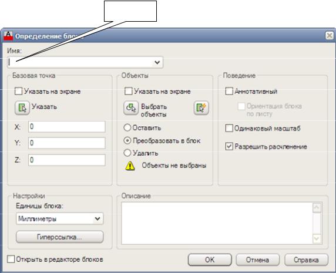Image resolution: width=336 pixels, height=273 pixels.
Task: Uncheck Разрешить расчленение
Action: tap(229, 147)
